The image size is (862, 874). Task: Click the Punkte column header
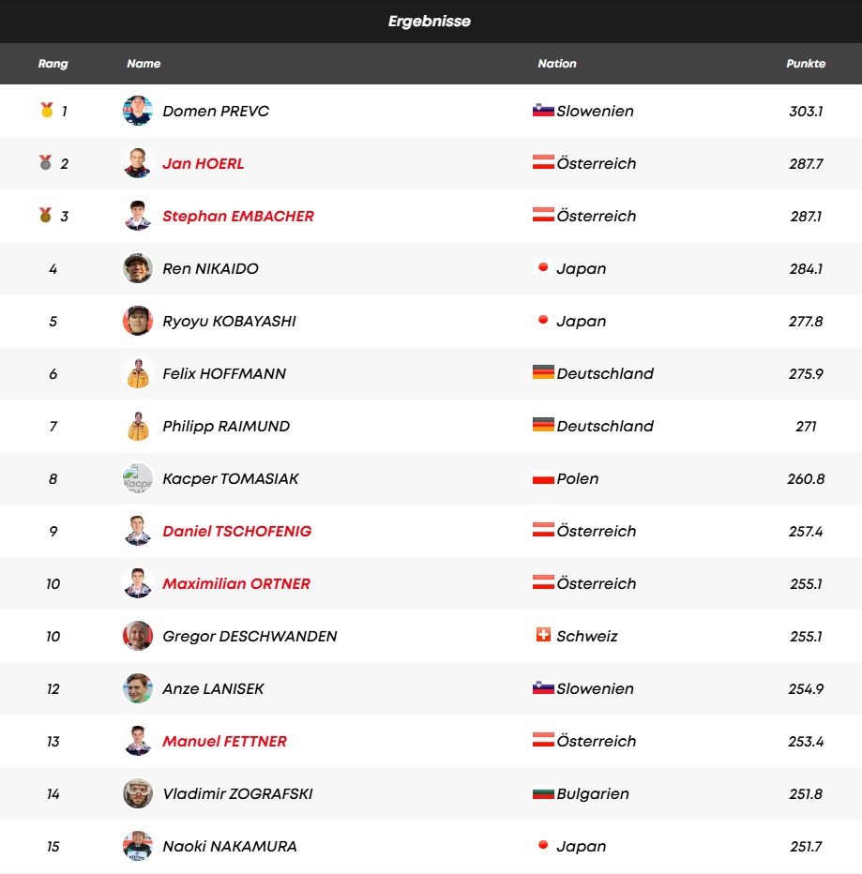(x=806, y=64)
